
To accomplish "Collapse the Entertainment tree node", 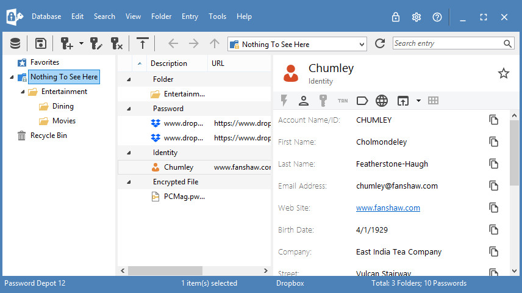I will [23, 92].
